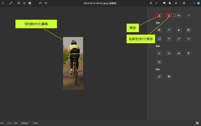Screen dimensions: 201x126
Task: Toggle the thumbnail grid in status bar
Action: [x=197, y=123]
